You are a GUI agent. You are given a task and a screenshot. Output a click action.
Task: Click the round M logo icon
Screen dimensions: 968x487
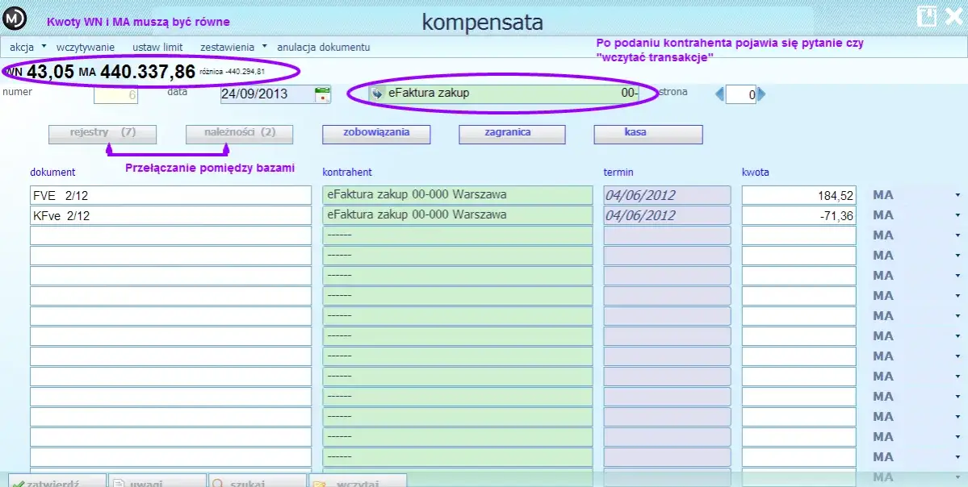click(15, 19)
